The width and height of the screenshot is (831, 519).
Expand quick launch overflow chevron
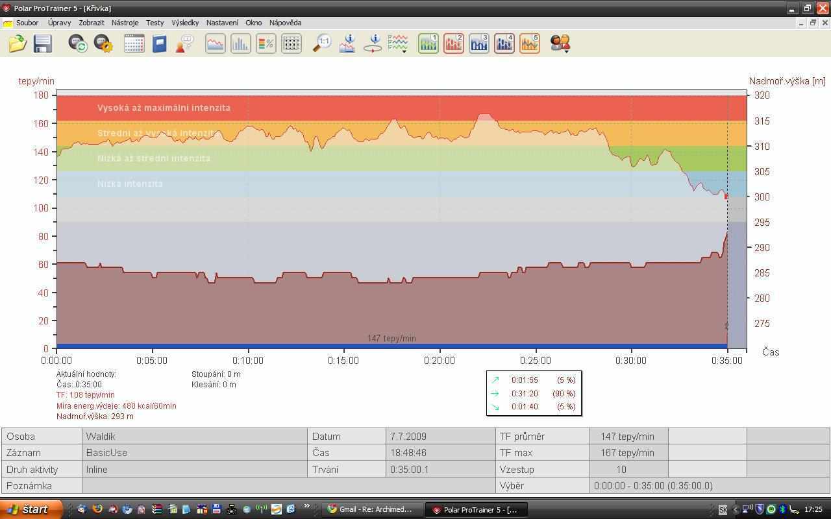coord(306,507)
